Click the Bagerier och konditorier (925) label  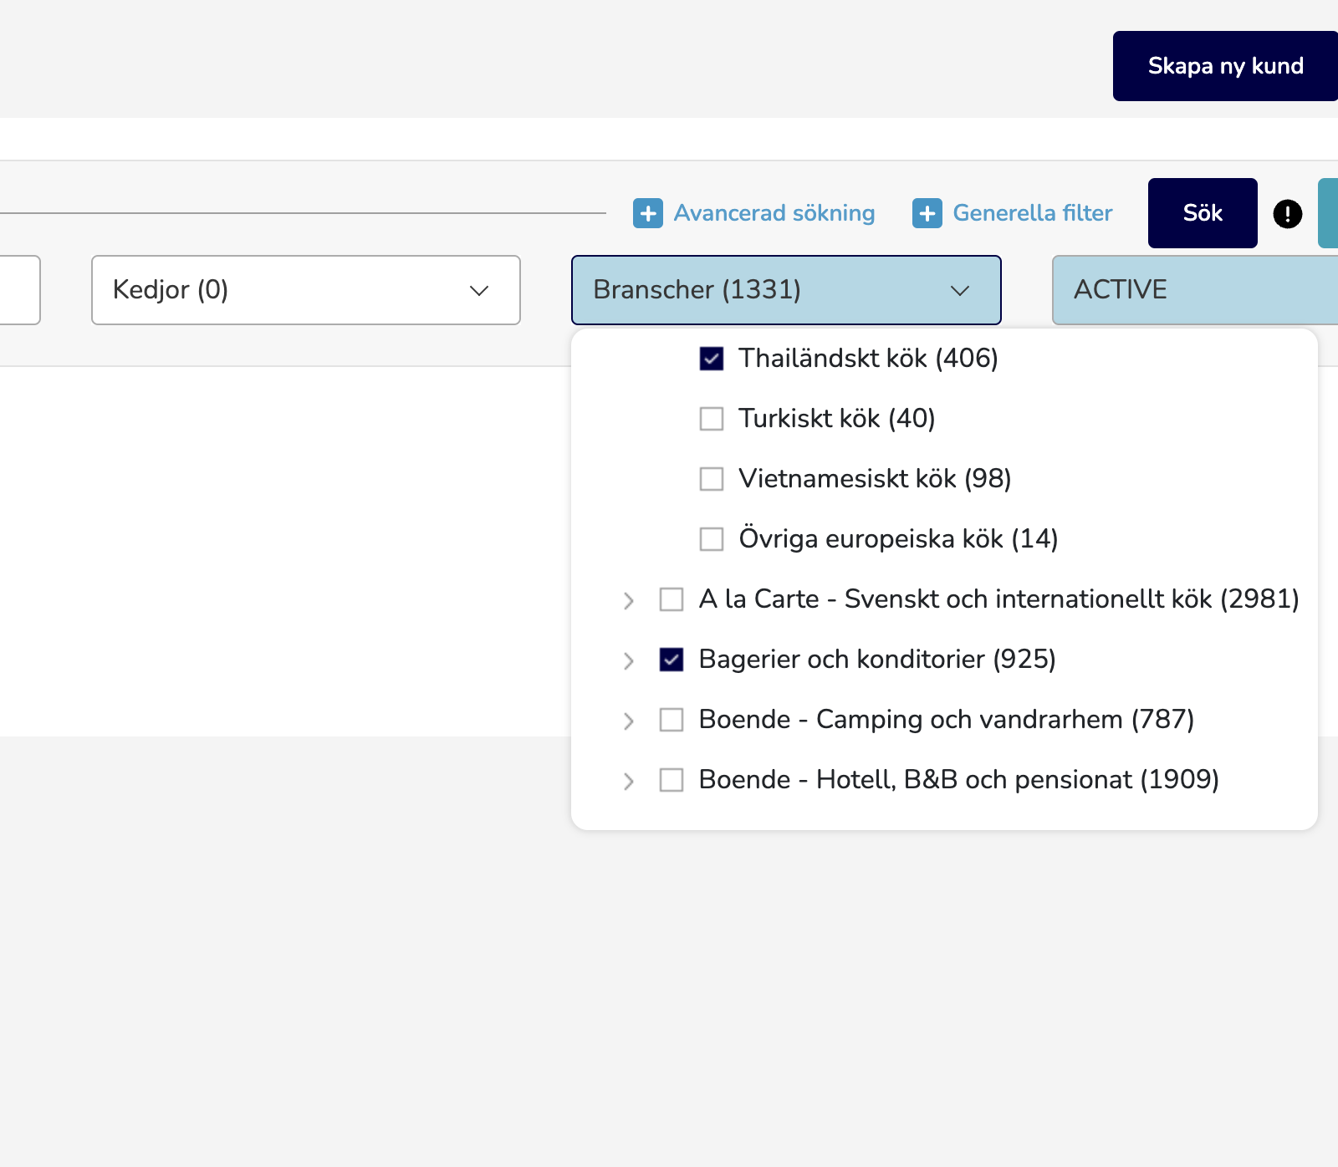pos(877,660)
